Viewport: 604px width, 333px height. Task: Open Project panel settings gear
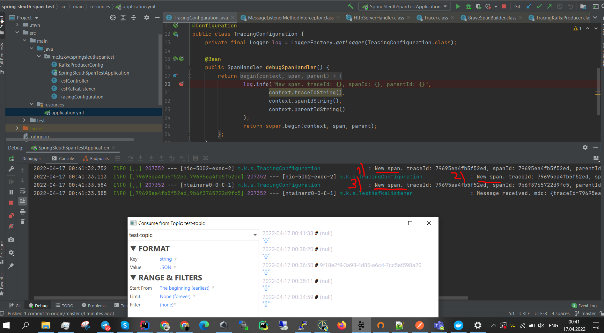coord(146,18)
